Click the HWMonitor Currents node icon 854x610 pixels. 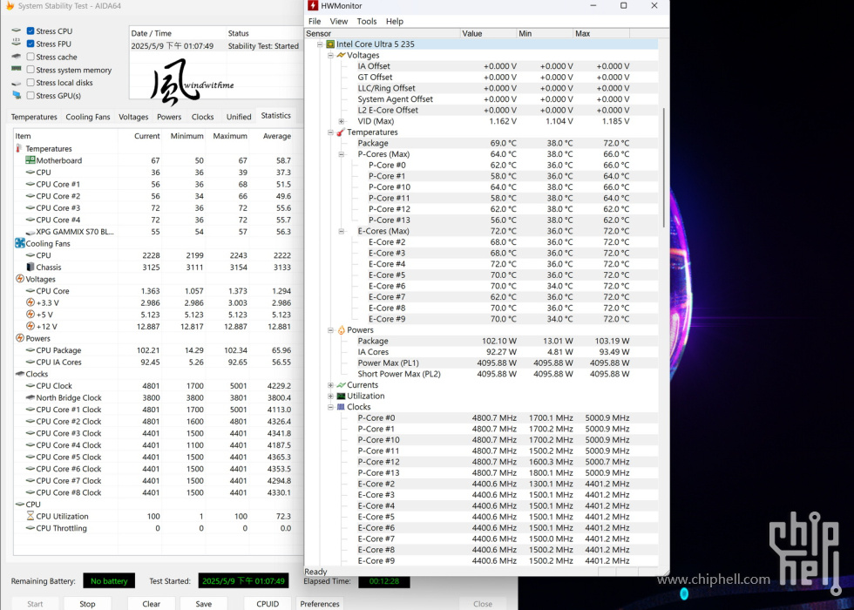(x=342, y=385)
